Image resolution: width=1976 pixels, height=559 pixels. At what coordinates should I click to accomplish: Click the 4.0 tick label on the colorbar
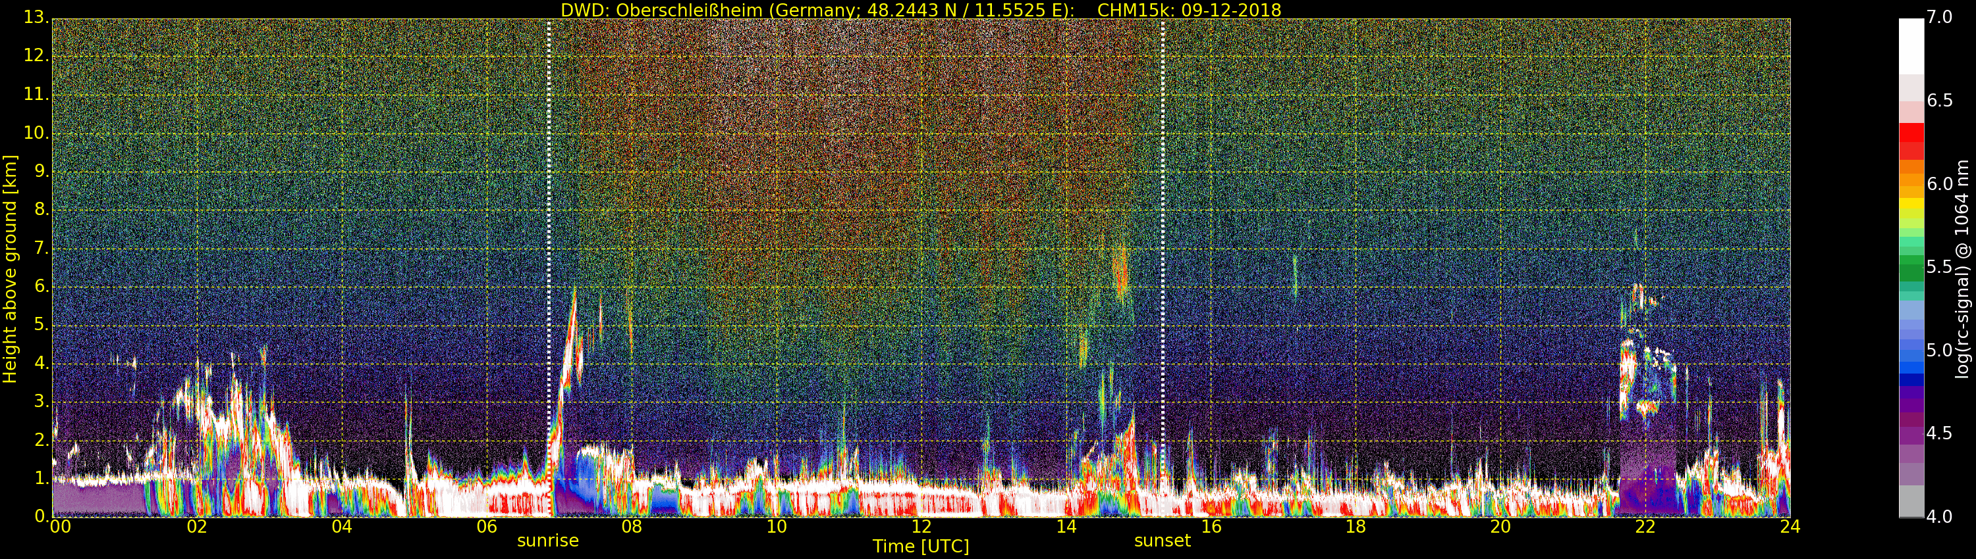tap(1939, 517)
